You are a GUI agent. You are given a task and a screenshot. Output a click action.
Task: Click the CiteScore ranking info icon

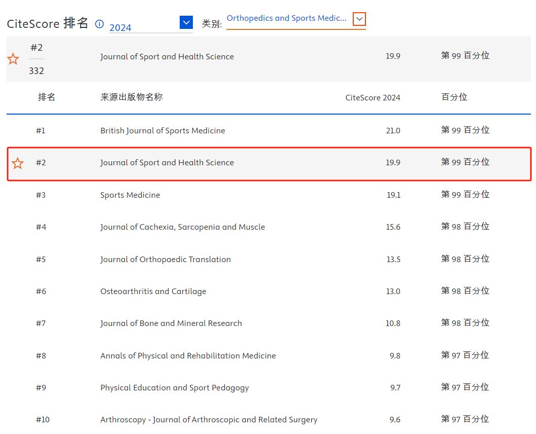tap(99, 24)
